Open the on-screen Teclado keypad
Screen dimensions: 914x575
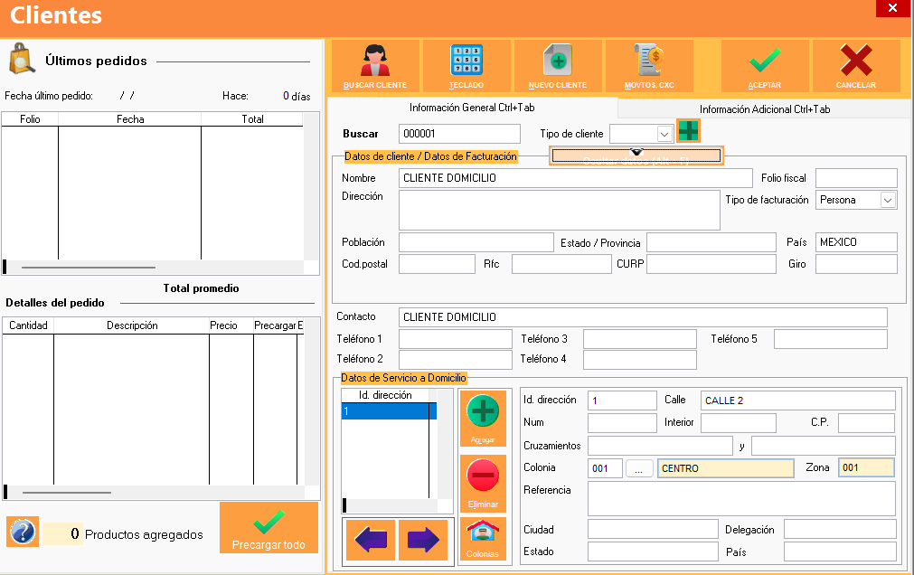coord(466,65)
